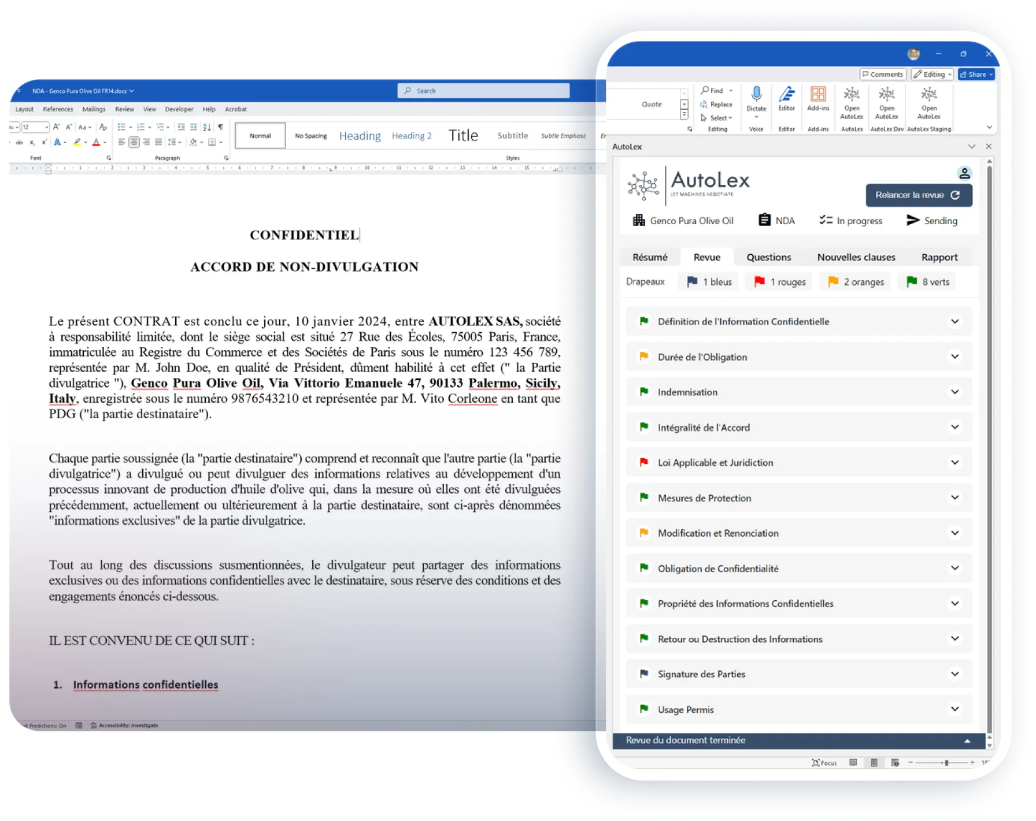Expand the Indemnisation clause chevron
The image size is (1036, 821).
click(955, 392)
